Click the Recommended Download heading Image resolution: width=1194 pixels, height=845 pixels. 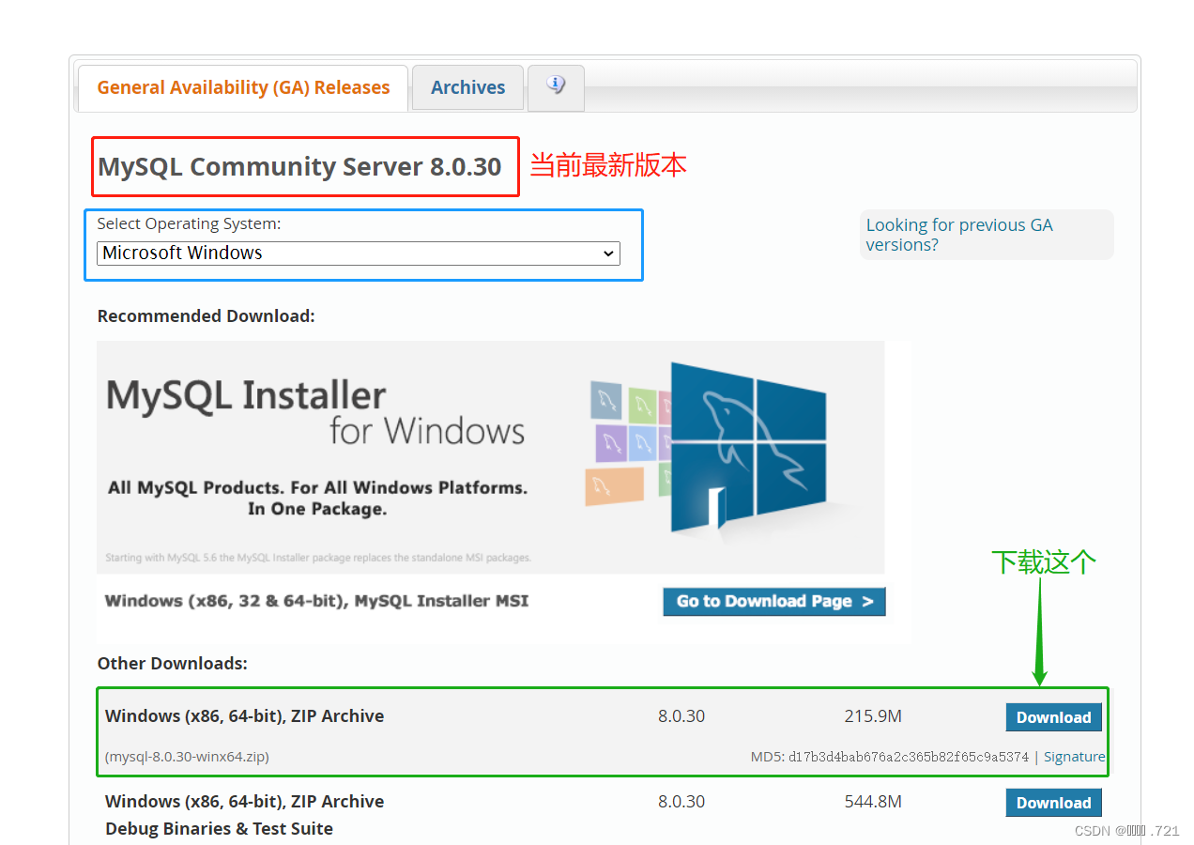coord(206,316)
